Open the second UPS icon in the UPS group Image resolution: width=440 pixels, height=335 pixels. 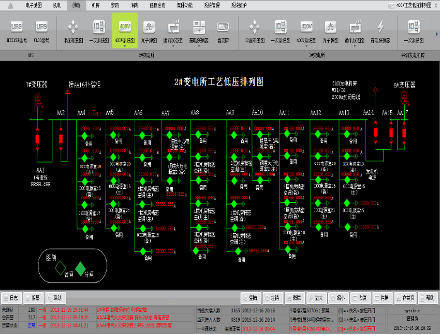point(42,27)
